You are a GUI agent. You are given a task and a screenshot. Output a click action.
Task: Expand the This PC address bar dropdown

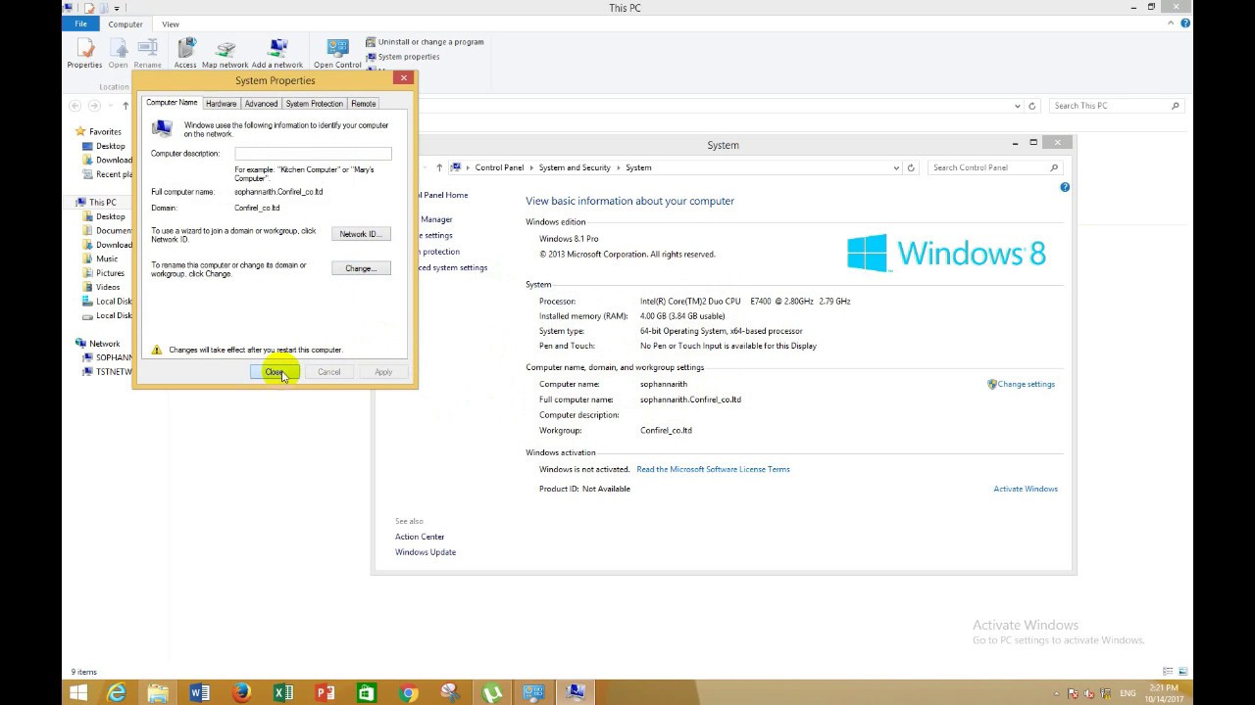pyautogui.click(x=1017, y=106)
